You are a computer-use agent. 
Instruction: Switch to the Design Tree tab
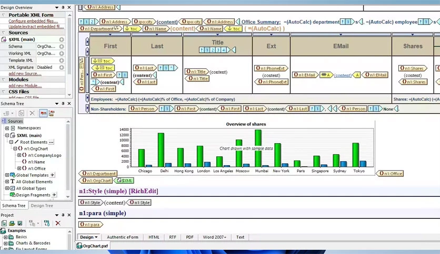click(42, 206)
